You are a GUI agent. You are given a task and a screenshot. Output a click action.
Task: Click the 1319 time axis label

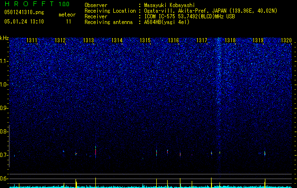tap(258, 40)
